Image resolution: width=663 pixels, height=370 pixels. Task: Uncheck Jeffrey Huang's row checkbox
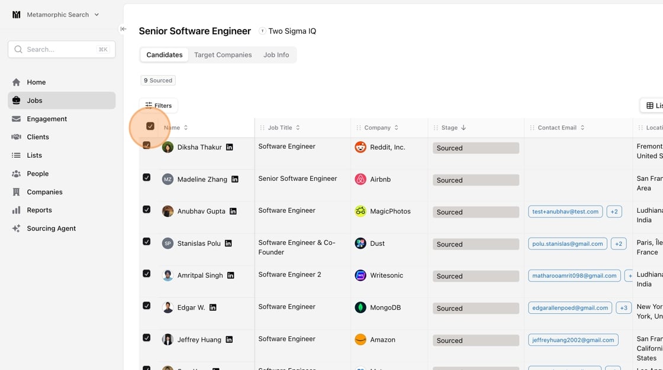[x=146, y=337]
